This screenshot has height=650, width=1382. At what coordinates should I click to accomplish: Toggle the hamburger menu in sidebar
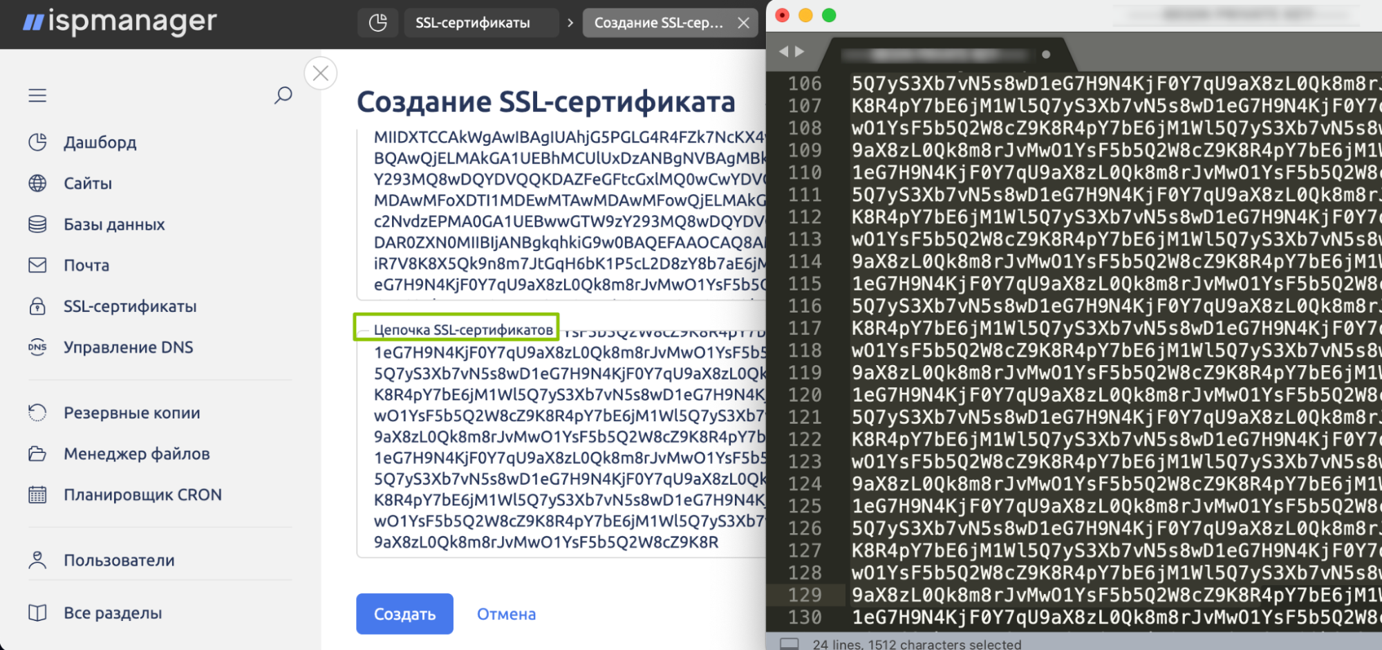(37, 95)
